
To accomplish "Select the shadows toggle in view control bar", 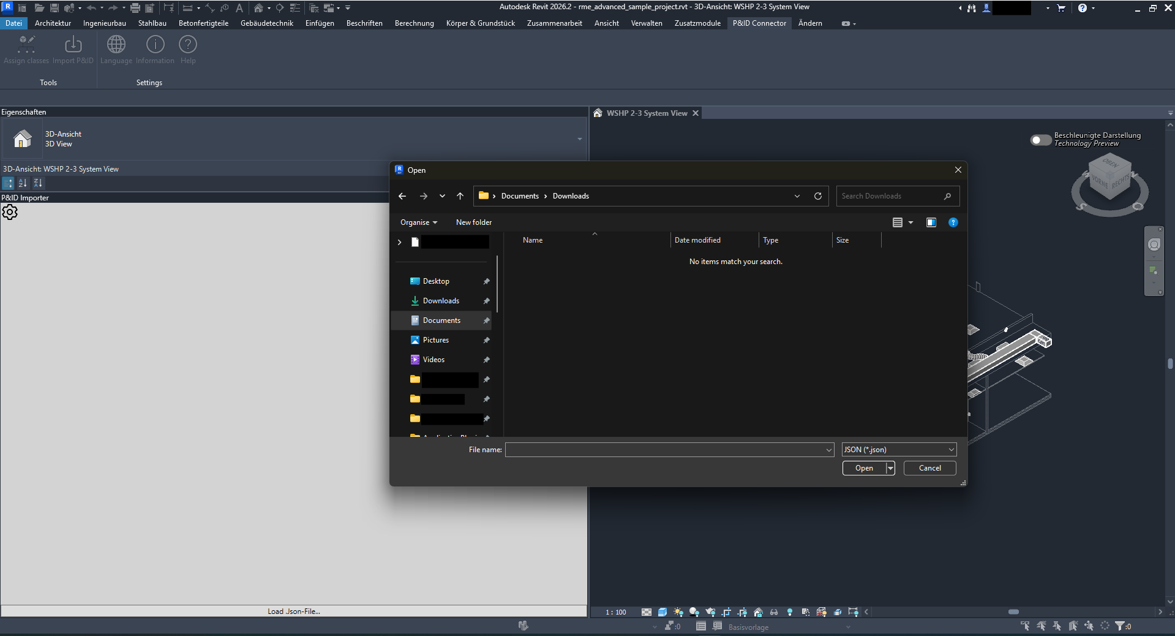I will click(693, 612).
